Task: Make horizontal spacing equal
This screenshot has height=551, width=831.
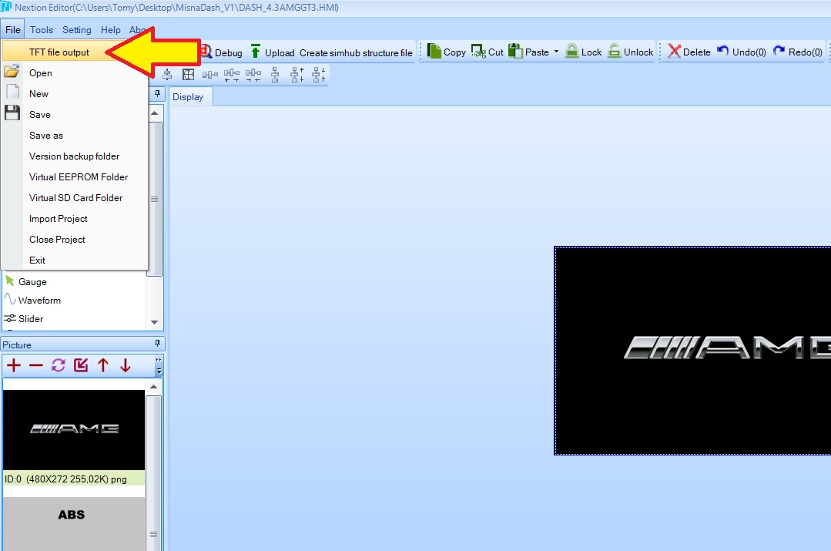Action: coord(210,75)
